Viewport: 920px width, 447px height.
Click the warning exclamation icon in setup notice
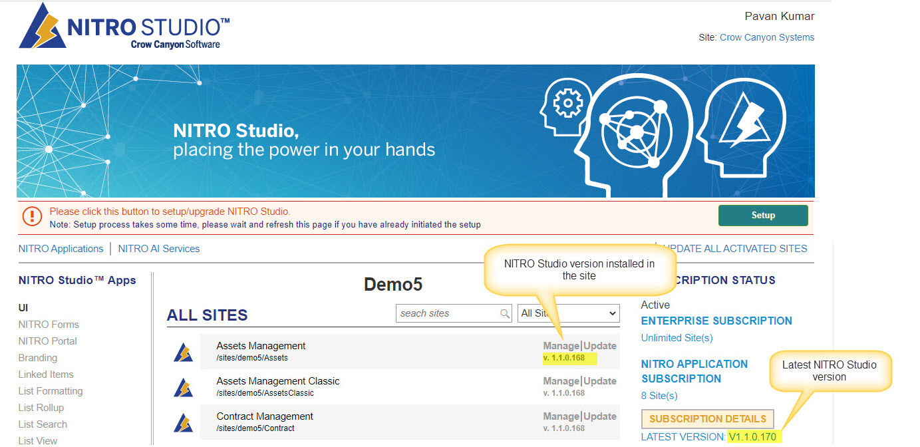(x=32, y=217)
